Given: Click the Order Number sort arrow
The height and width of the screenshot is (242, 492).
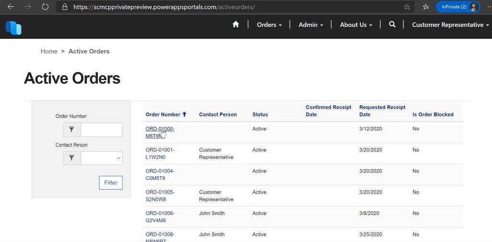Looking at the screenshot, I should pyautogui.click(x=184, y=114).
